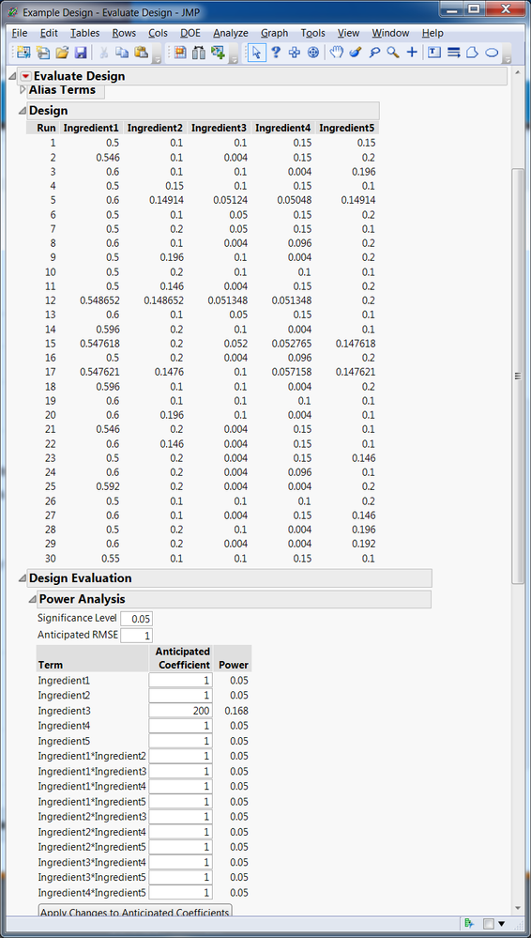Click the vertical scrollbar thumb
This screenshot has width=531, height=938.
(519, 376)
